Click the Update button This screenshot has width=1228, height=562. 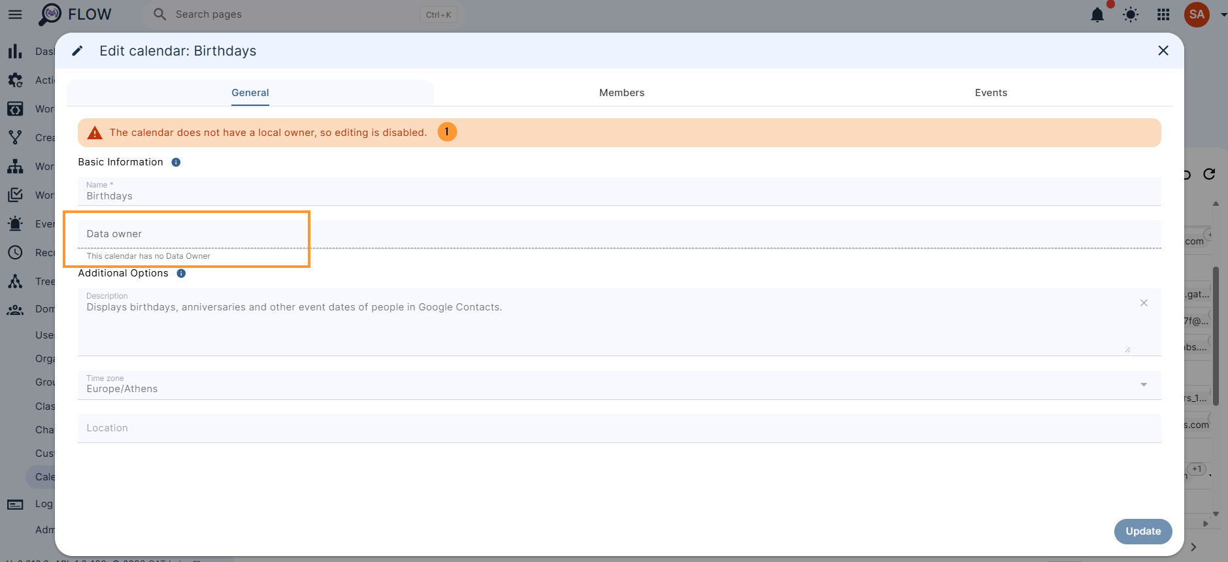click(1143, 531)
